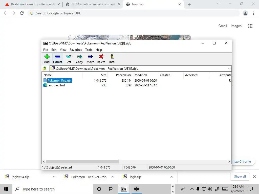
Task: Open the Pokemon - Red Ver zip download
Action: [x=85, y=177]
